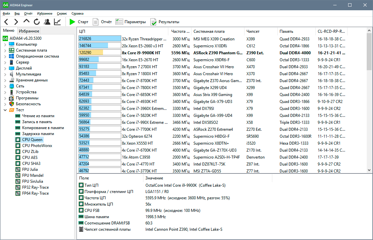Screen dimensions: 373x240
Task: Select the Копирование в памяти test
Action: click(39, 127)
